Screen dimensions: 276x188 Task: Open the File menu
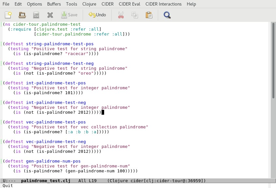tap(6, 4)
